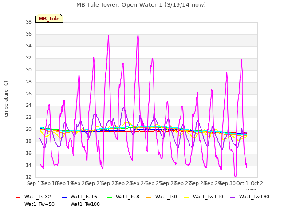284x213 pixels.
Task: Click the Temperature (C) axis label
Action: click(x=6, y=100)
